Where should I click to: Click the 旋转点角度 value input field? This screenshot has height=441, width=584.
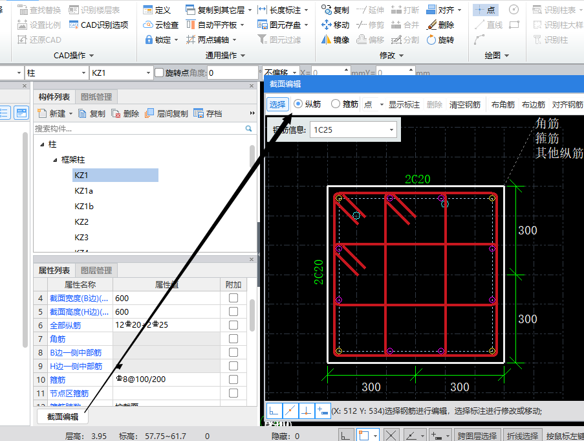(x=233, y=73)
